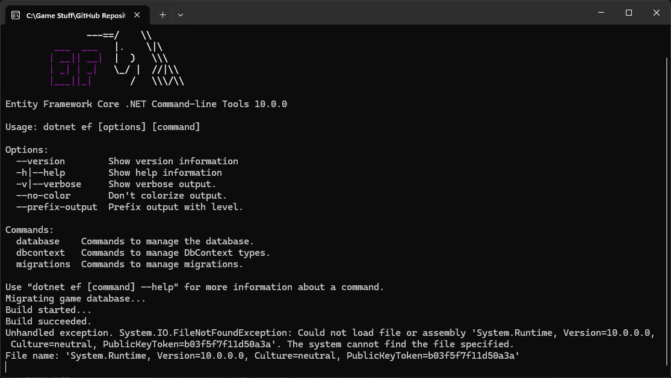This screenshot has width=671, height=378.
Task: Minimize the terminal window
Action: point(600,13)
